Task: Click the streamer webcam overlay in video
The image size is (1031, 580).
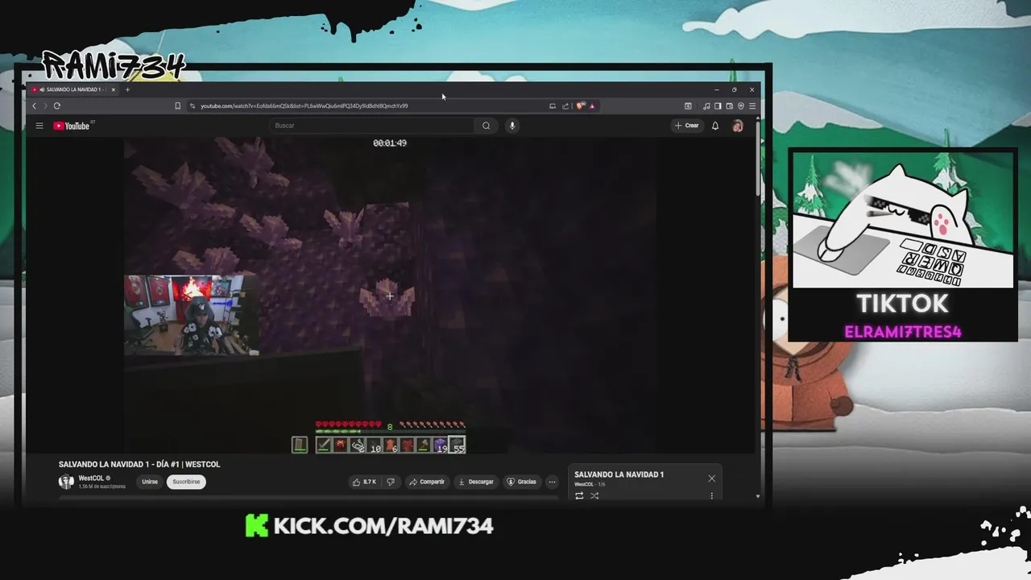Action: coord(191,315)
